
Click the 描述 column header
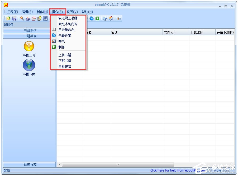pos(136,32)
